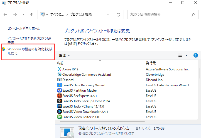Open the 整理 dropdown menu

[x=64, y=55]
